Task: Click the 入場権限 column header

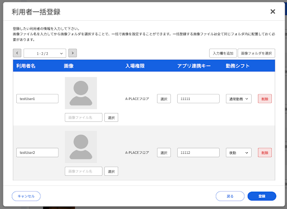Action: click(135, 66)
